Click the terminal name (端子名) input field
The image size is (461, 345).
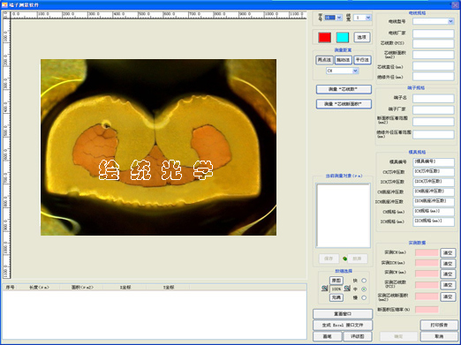434,98
